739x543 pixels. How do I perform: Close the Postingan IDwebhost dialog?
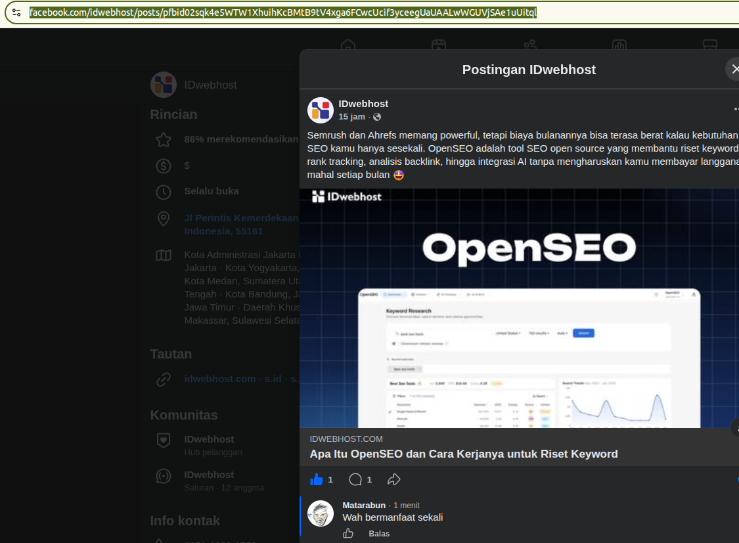tap(734, 69)
